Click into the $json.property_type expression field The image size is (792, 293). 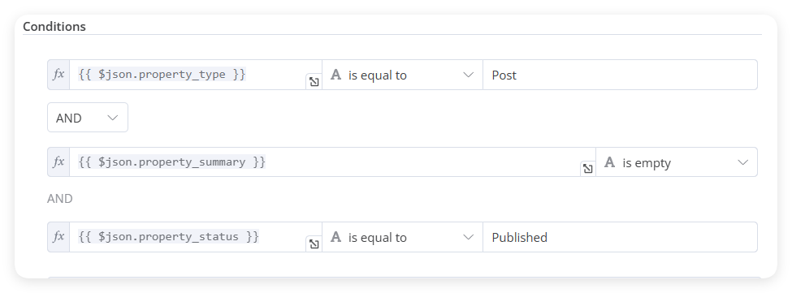(188, 75)
